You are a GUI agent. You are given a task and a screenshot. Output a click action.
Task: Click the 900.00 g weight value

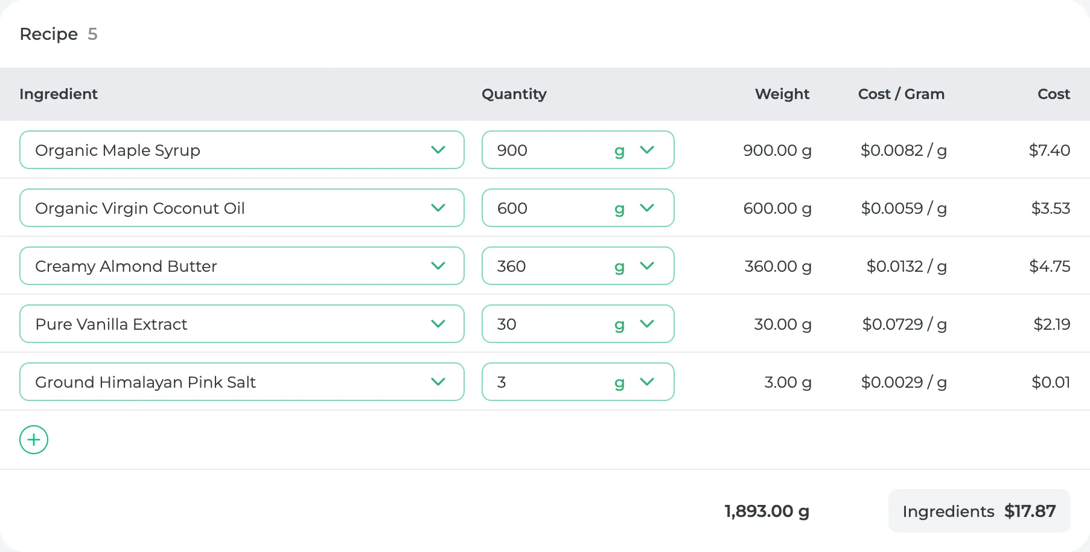pos(777,150)
